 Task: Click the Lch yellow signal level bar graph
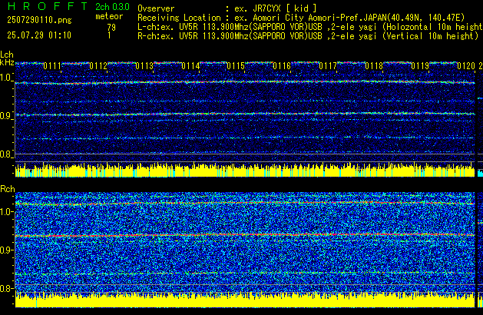pyautogui.click(x=245, y=170)
